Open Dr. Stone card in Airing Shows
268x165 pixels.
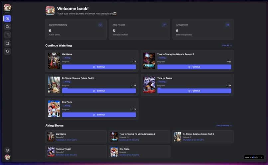coord(203,137)
